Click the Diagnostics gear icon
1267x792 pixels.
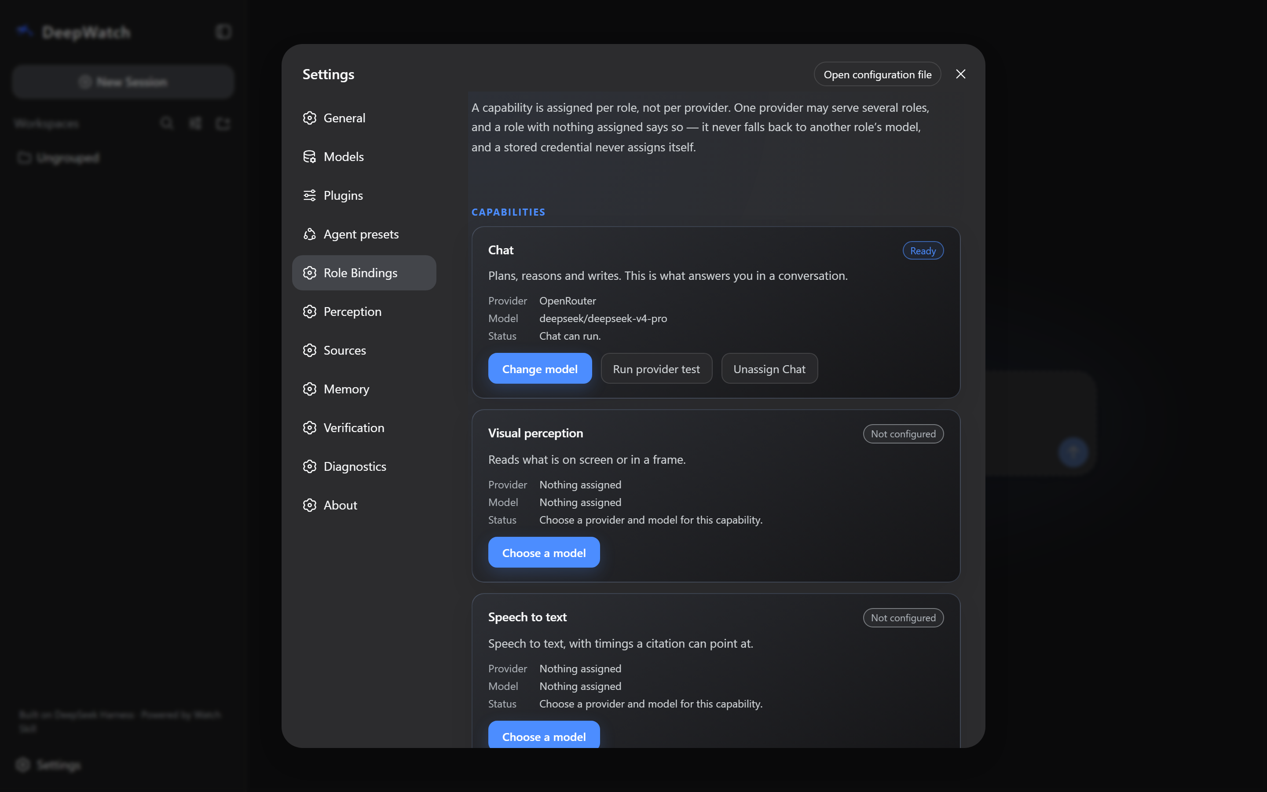pyautogui.click(x=309, y=466)
